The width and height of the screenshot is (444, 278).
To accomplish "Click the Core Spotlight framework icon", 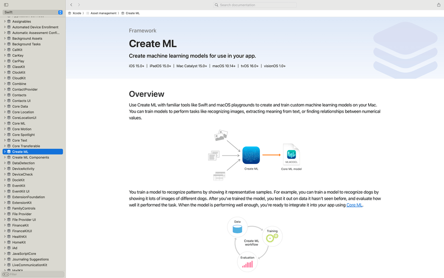I will [9, 135].
